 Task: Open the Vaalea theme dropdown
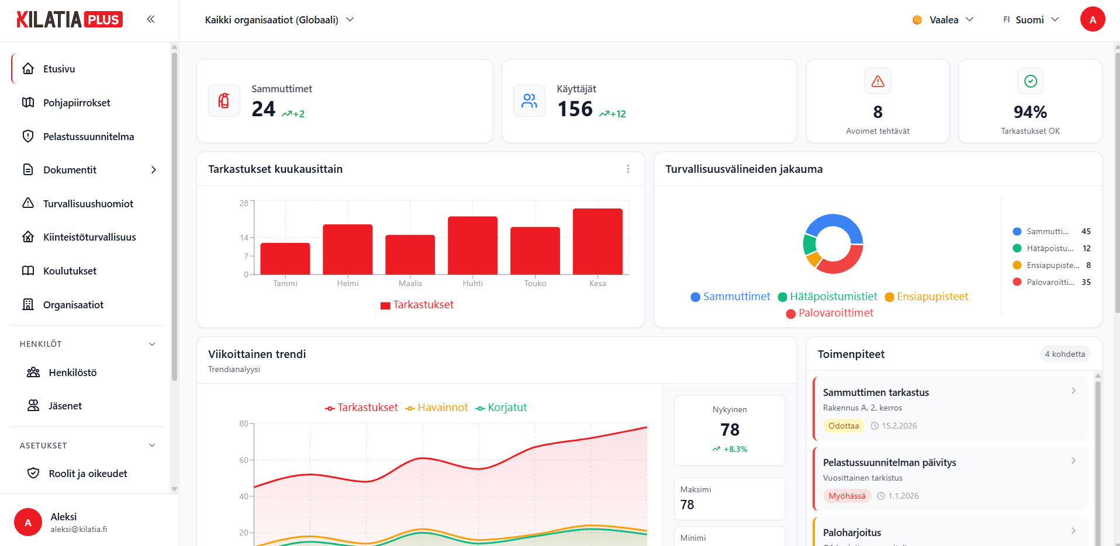click(x=943, y=20)
